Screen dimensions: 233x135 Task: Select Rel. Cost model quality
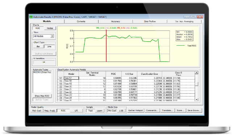pos(37,111)
